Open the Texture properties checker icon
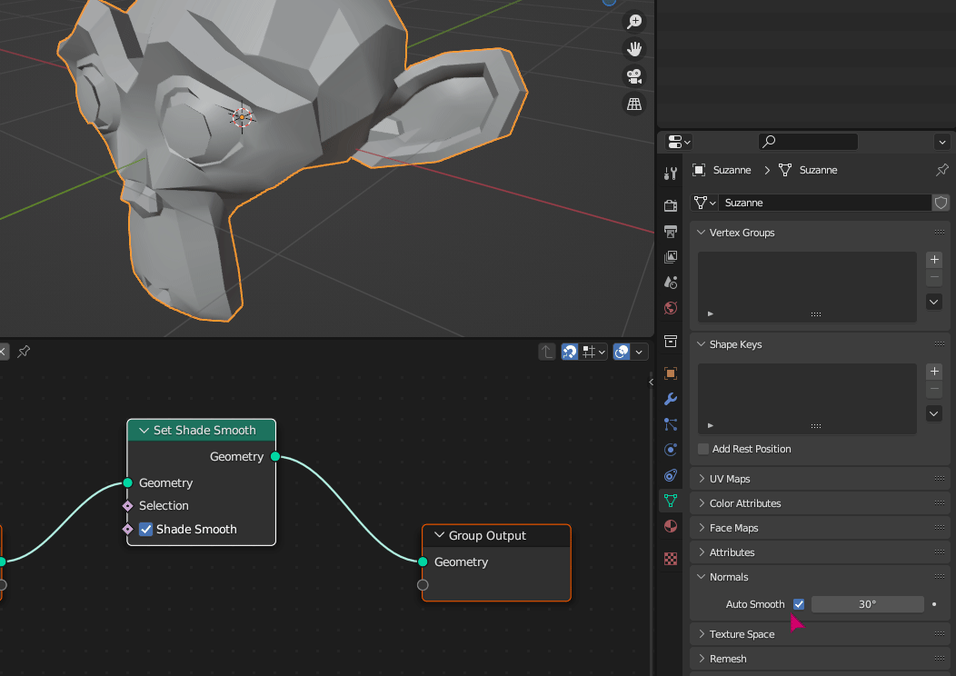The height and width of the screenshot is (676, 956). [x=671, y=559]
